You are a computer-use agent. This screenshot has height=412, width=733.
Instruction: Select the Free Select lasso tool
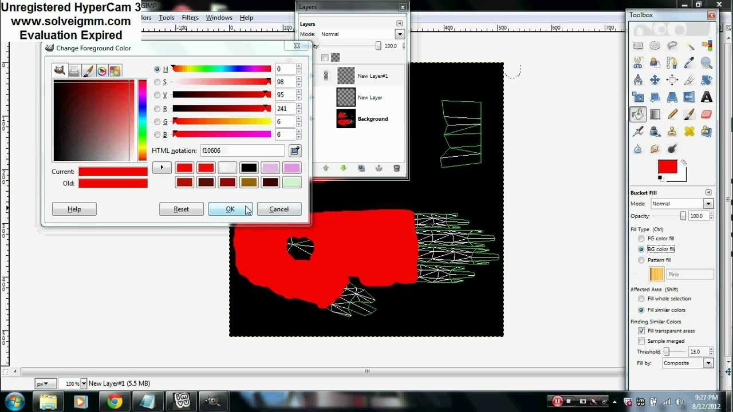[x=672, y=46]
